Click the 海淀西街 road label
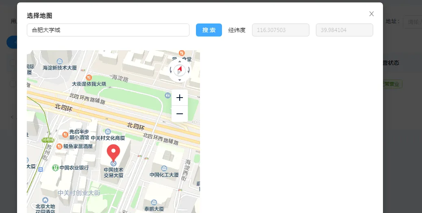The width and height of the screenshot is (422, 213). tap(186, 170)
